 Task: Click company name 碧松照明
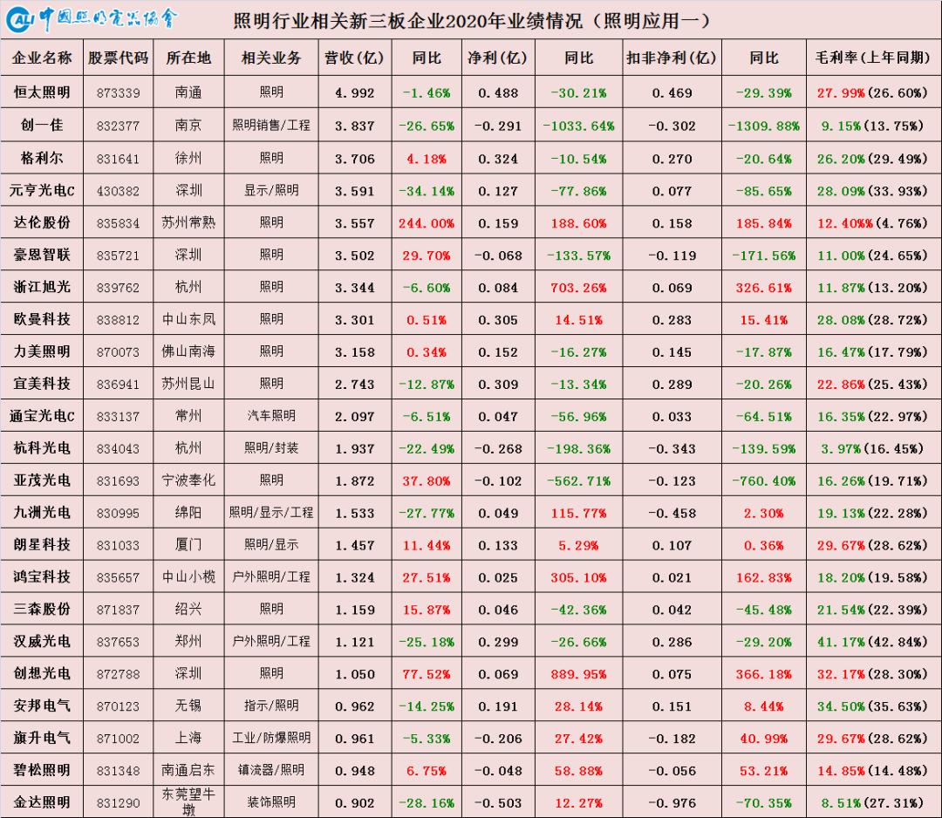click(x=42, y=770)
